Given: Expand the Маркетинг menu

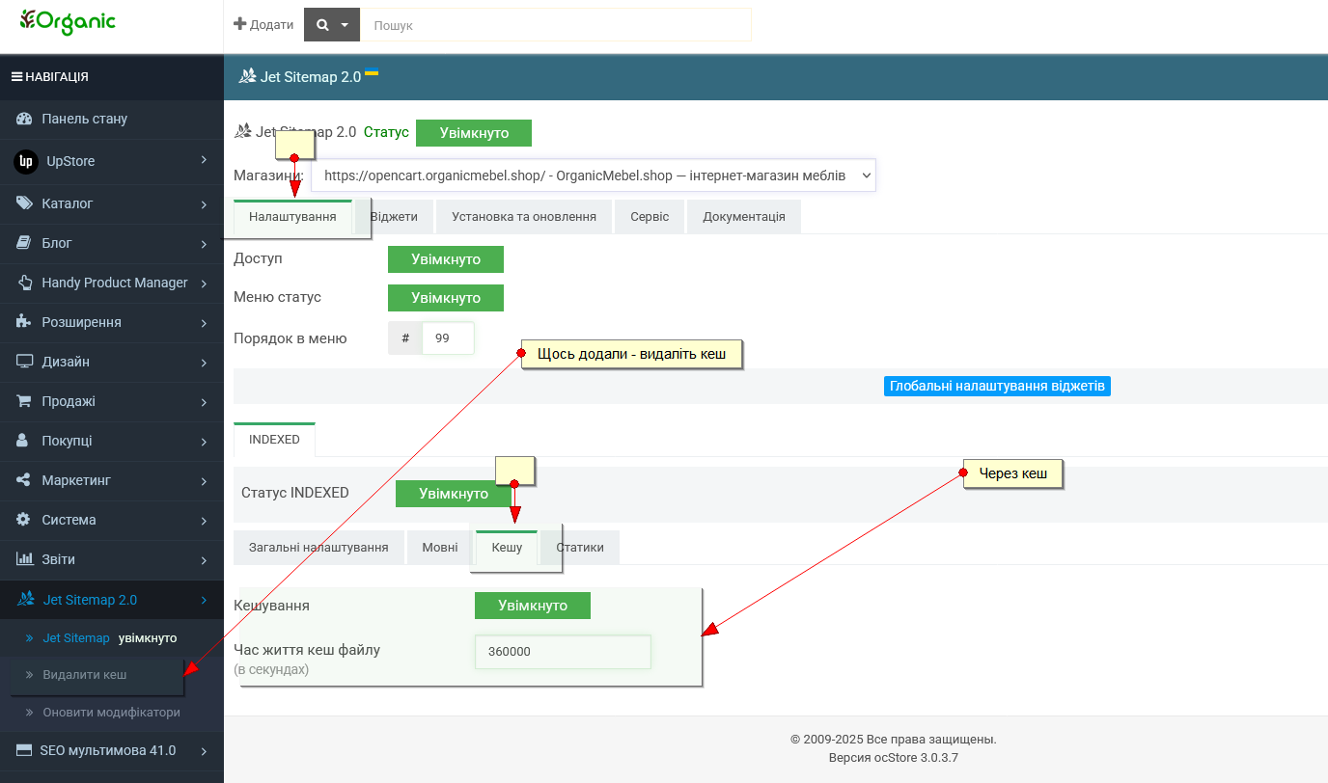Looking at the screenshot, I should [204, 480].
